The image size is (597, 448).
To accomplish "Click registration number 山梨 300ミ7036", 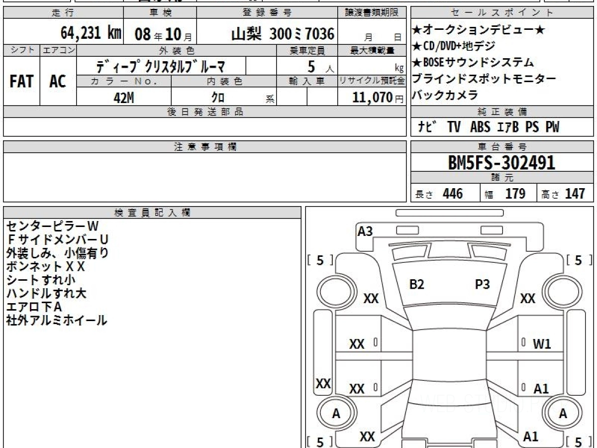I will coord(283,34).
